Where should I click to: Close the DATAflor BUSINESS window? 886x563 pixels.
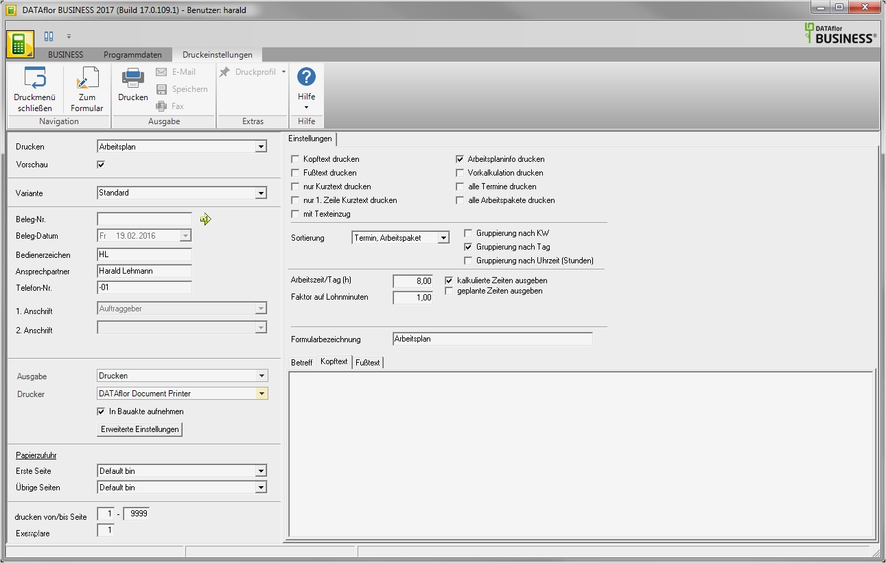coord(864,8)
